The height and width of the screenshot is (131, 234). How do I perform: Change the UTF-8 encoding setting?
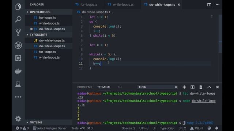click(144, 128)
